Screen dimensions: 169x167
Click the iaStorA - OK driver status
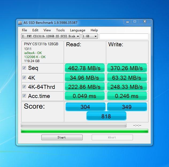[33, 53]
